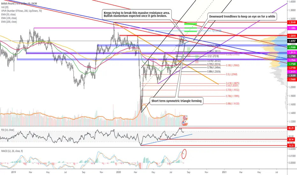Select the red 0.65(1.20307) Fibonacci label
297x175 pixels.
tap(232, 86)
